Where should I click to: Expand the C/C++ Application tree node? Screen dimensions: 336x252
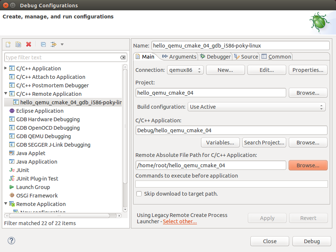(x=6, y=68)
